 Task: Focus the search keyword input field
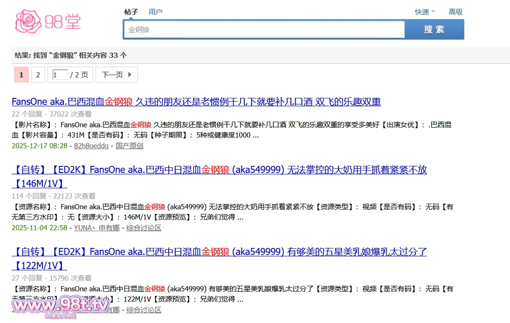[264, 30]
